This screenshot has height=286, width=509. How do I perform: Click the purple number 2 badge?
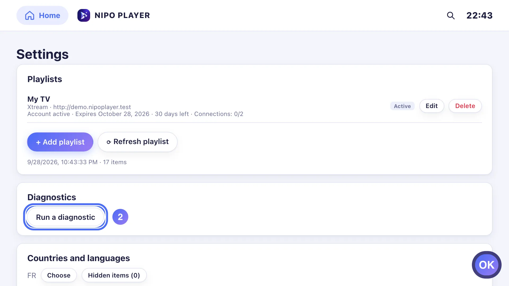click(x=120, y=217)
